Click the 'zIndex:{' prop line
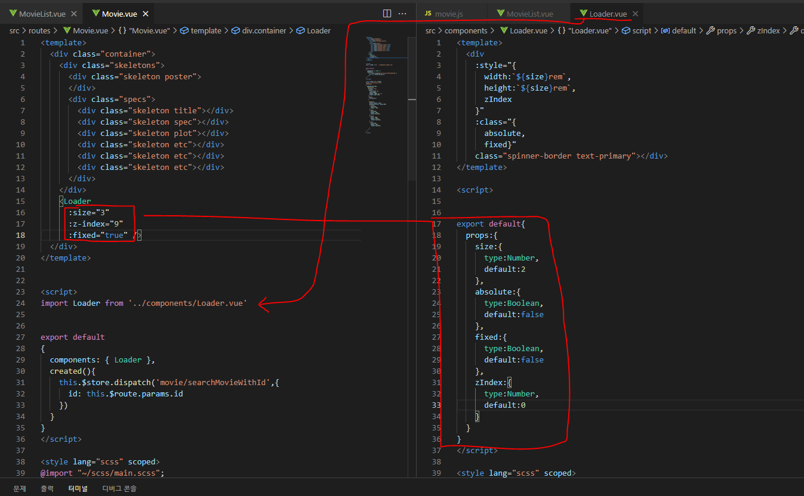Viewport: 804px width, 496px height. pos(494,382)
